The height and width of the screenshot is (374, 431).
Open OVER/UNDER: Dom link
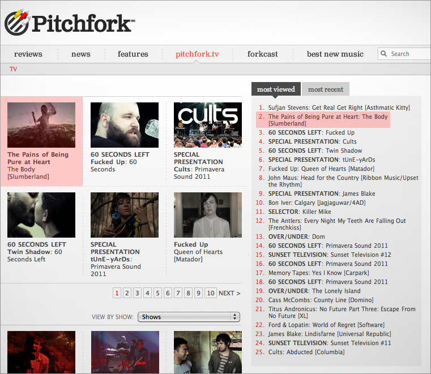[x=297, y=237]
